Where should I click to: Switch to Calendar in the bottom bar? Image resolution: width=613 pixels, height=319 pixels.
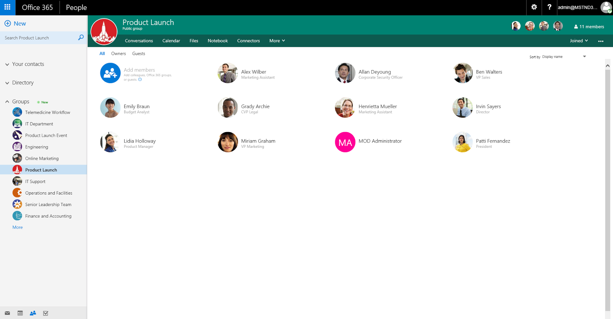point(20,313)
